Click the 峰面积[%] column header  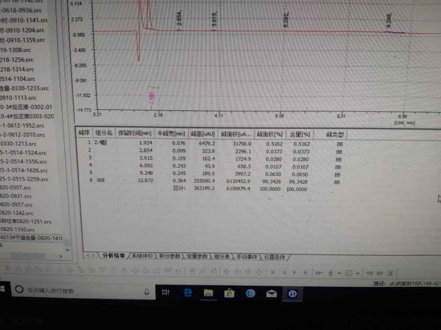click(269, 134)
